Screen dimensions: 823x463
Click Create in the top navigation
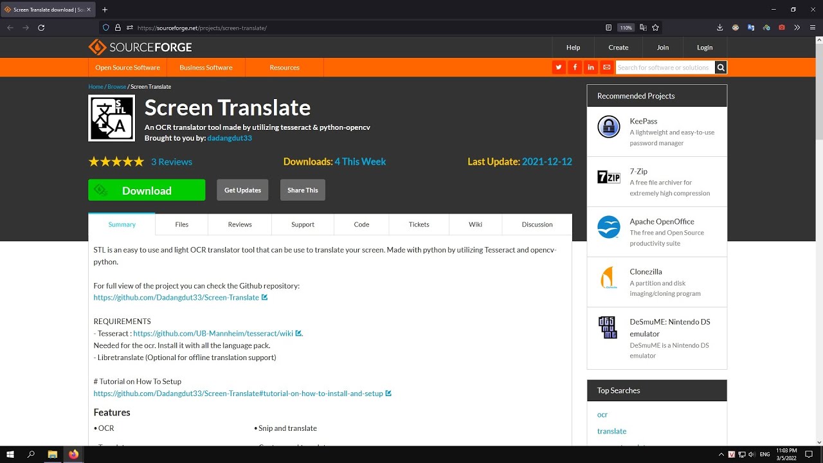tap(619, 47)
